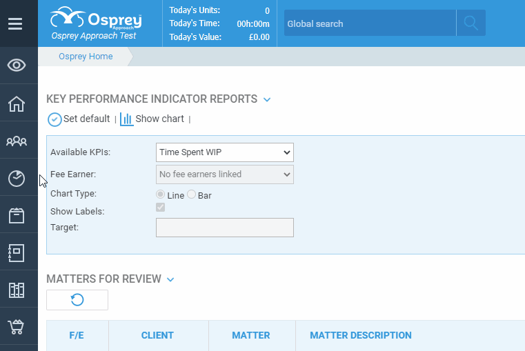Sort by the CLIENT column header

[157, 335]
